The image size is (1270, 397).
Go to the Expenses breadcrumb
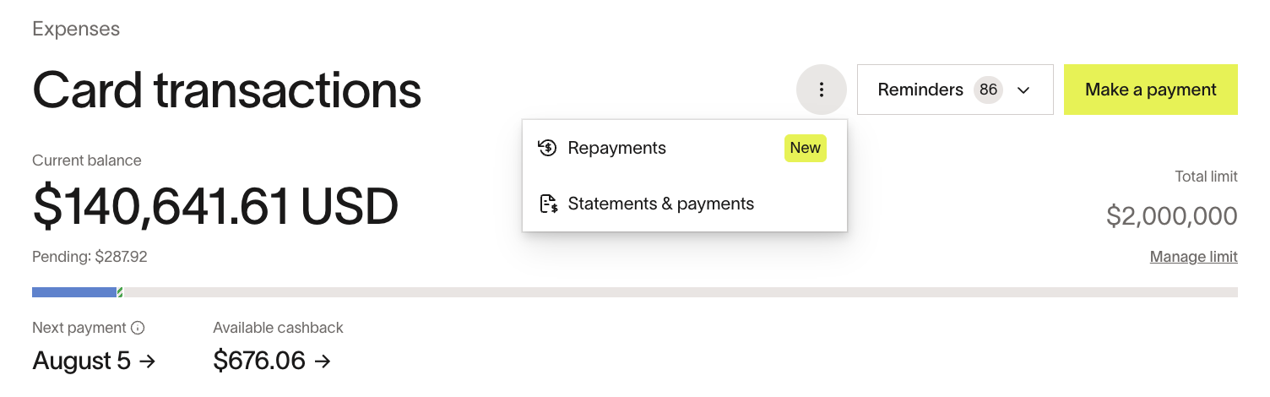pyautogui.click(x=76, y=29)
